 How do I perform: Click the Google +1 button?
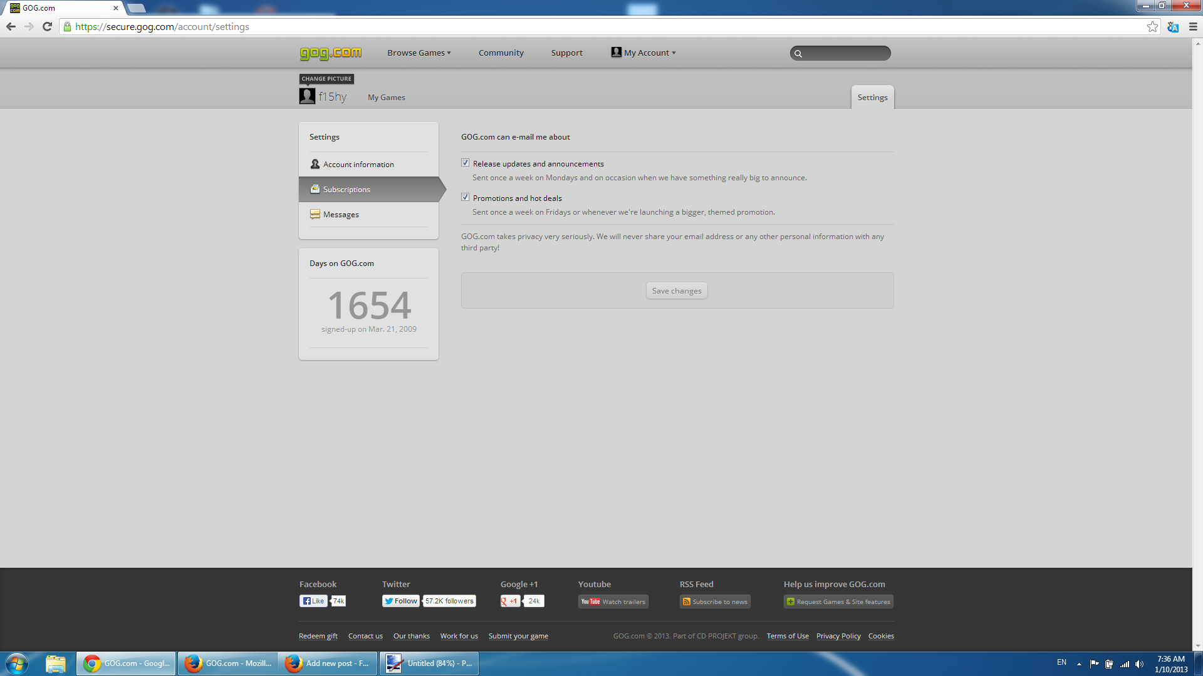[510, 601]
